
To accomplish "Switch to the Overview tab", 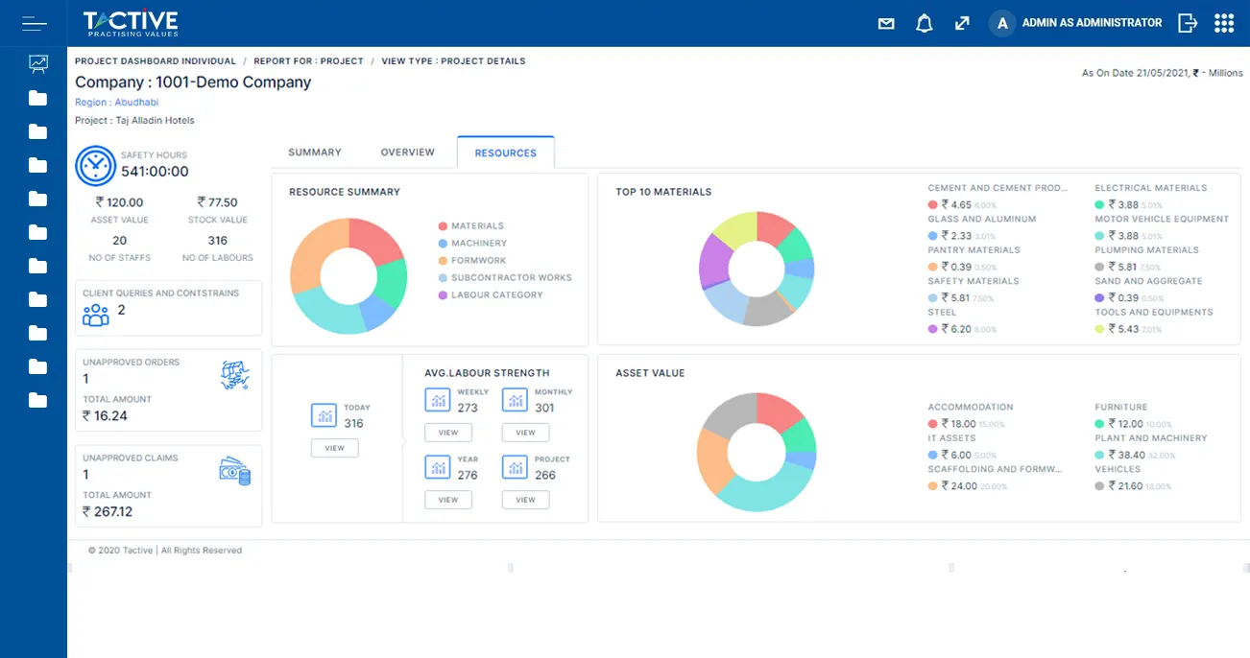I will tap(407, 153).
